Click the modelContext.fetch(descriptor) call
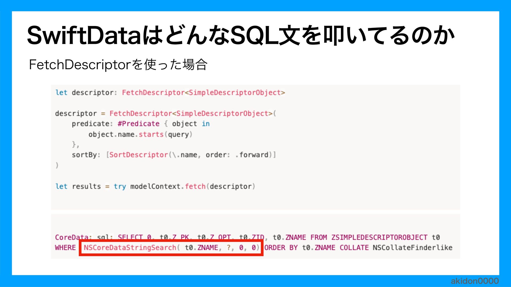This screenshot has height=287, width=511. 192,187
